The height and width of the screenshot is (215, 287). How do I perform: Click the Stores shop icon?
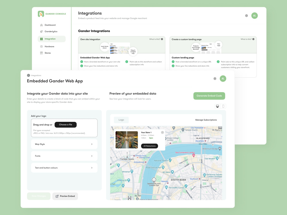[x=41, y=53]
